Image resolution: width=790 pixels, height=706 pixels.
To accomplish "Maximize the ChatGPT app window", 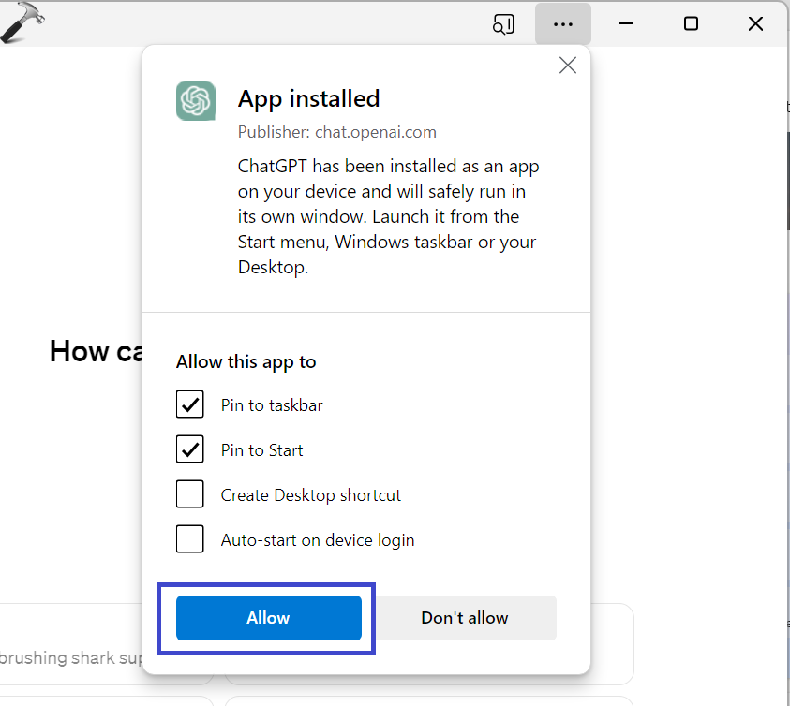I will [x=691, y=24].
